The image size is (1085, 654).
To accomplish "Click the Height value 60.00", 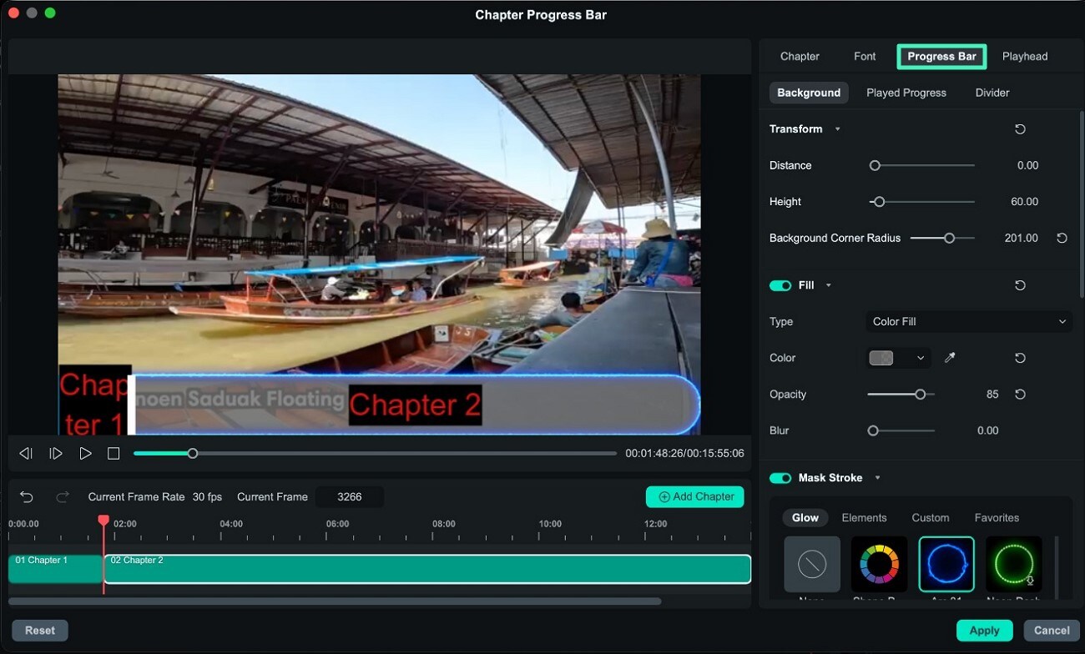I will click(1025, 202).
